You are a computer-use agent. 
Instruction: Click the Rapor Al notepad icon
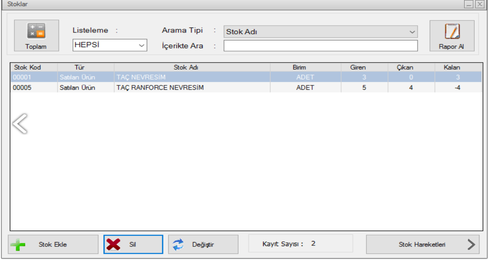452,31
